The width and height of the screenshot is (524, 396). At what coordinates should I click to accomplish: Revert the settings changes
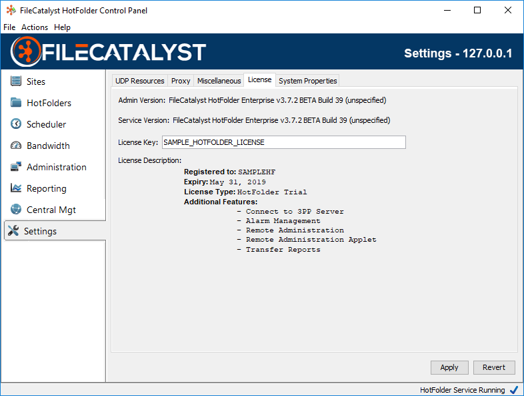[494, 367]
